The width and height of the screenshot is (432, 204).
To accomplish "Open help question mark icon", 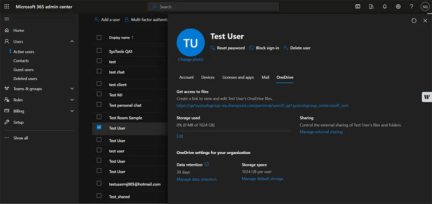I will pos(411,7).
